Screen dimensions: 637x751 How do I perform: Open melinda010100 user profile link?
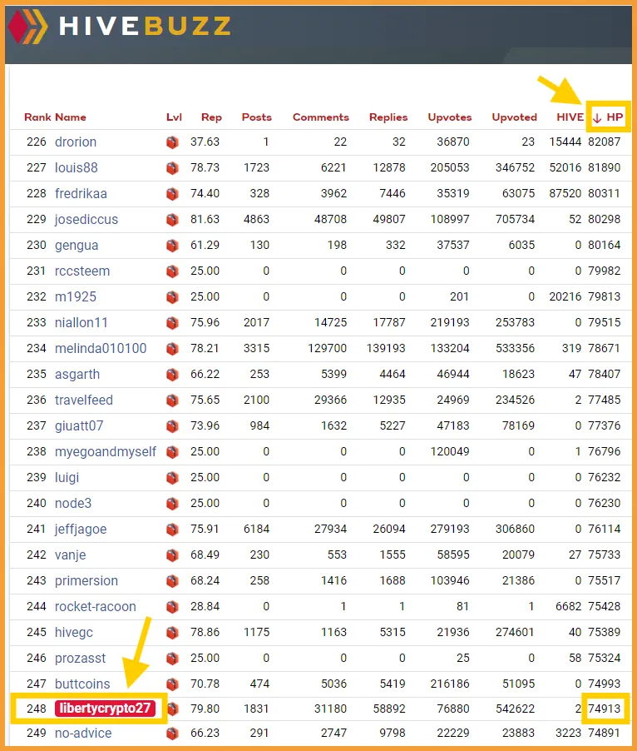click(101, 349)
